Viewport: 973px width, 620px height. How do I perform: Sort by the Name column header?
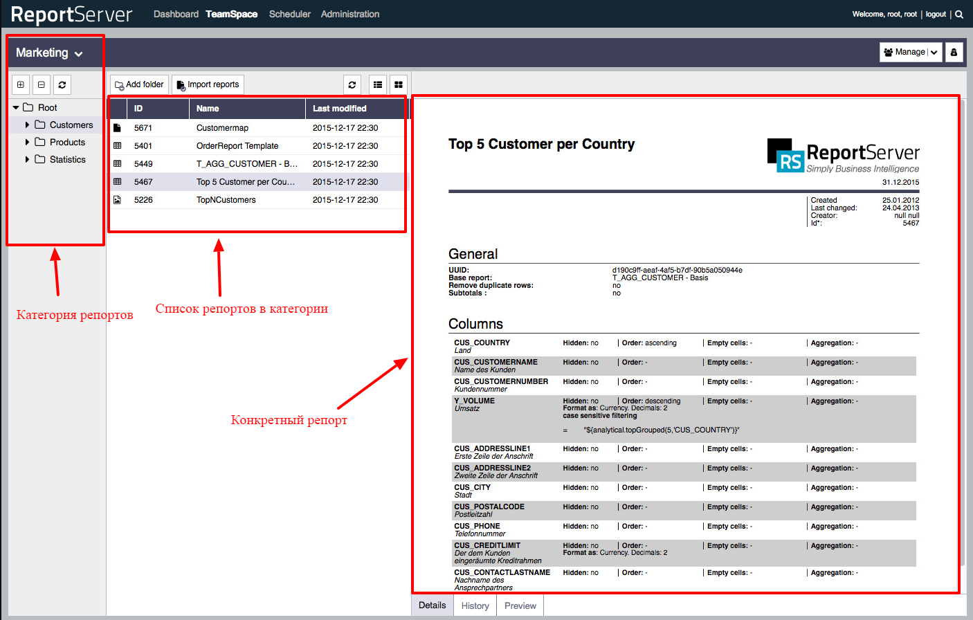pos(247,109)
